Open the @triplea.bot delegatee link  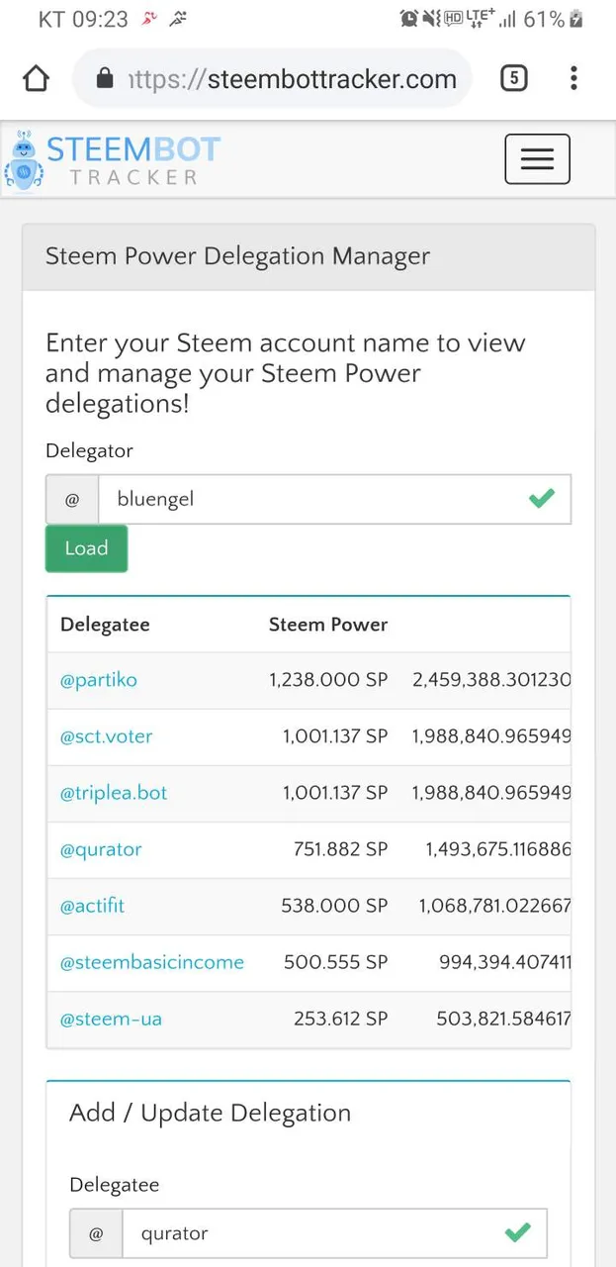click(x=114, y=793)
